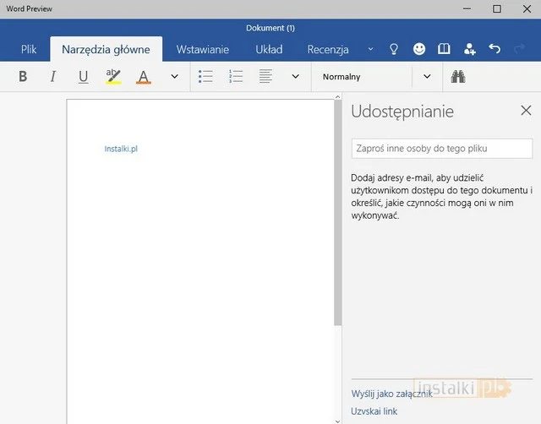Open Find with binoculars icon
541x424 pixels.
point(458,77)
